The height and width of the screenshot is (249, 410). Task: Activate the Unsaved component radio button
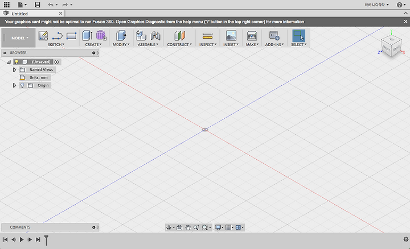click(57, 62)
